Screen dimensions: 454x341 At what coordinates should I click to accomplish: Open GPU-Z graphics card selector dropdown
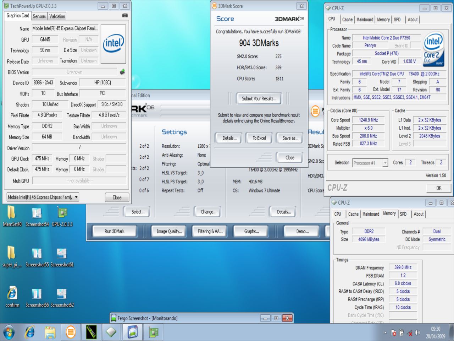pyautogui.click(x=43, y=197)
